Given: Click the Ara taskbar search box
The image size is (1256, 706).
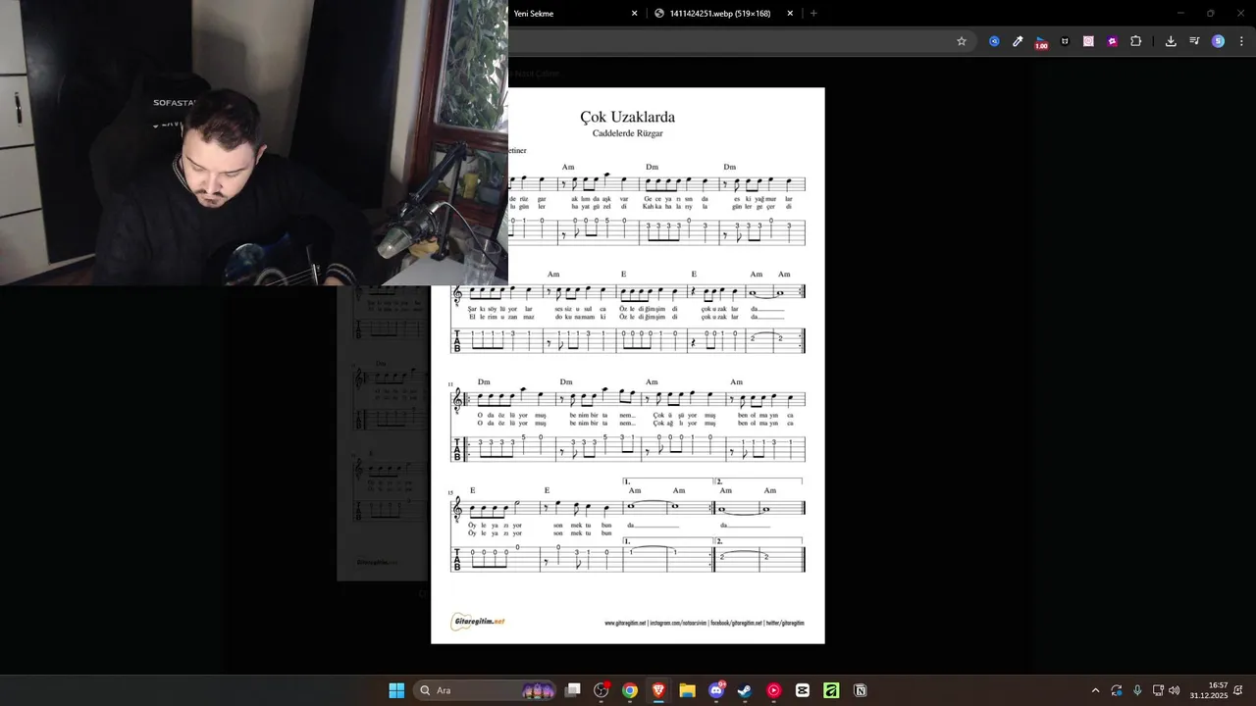Looking at the screenshot, I should pyautogui.click(x=487, y=690).
